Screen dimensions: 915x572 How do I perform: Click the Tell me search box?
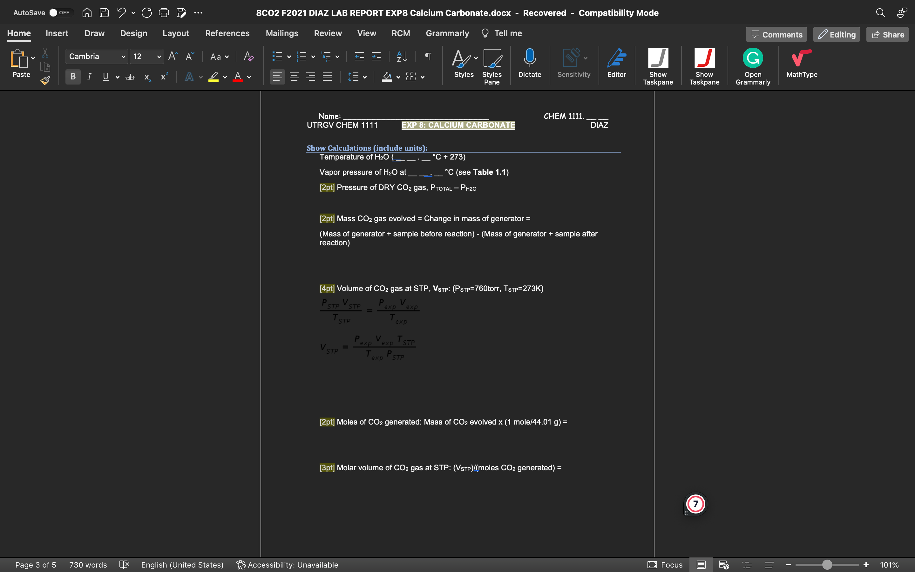pyautogui.click(x=501, y=33)
